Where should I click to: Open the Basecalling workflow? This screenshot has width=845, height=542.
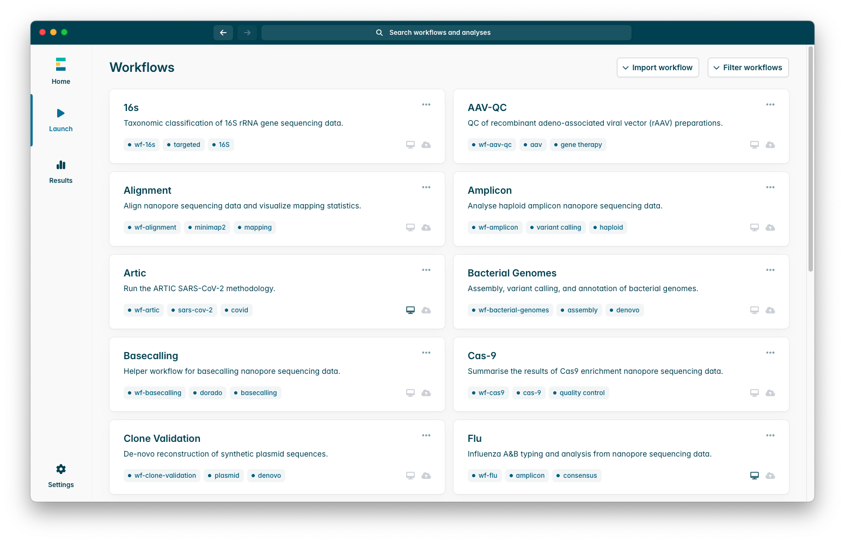[x=151, y=356]
